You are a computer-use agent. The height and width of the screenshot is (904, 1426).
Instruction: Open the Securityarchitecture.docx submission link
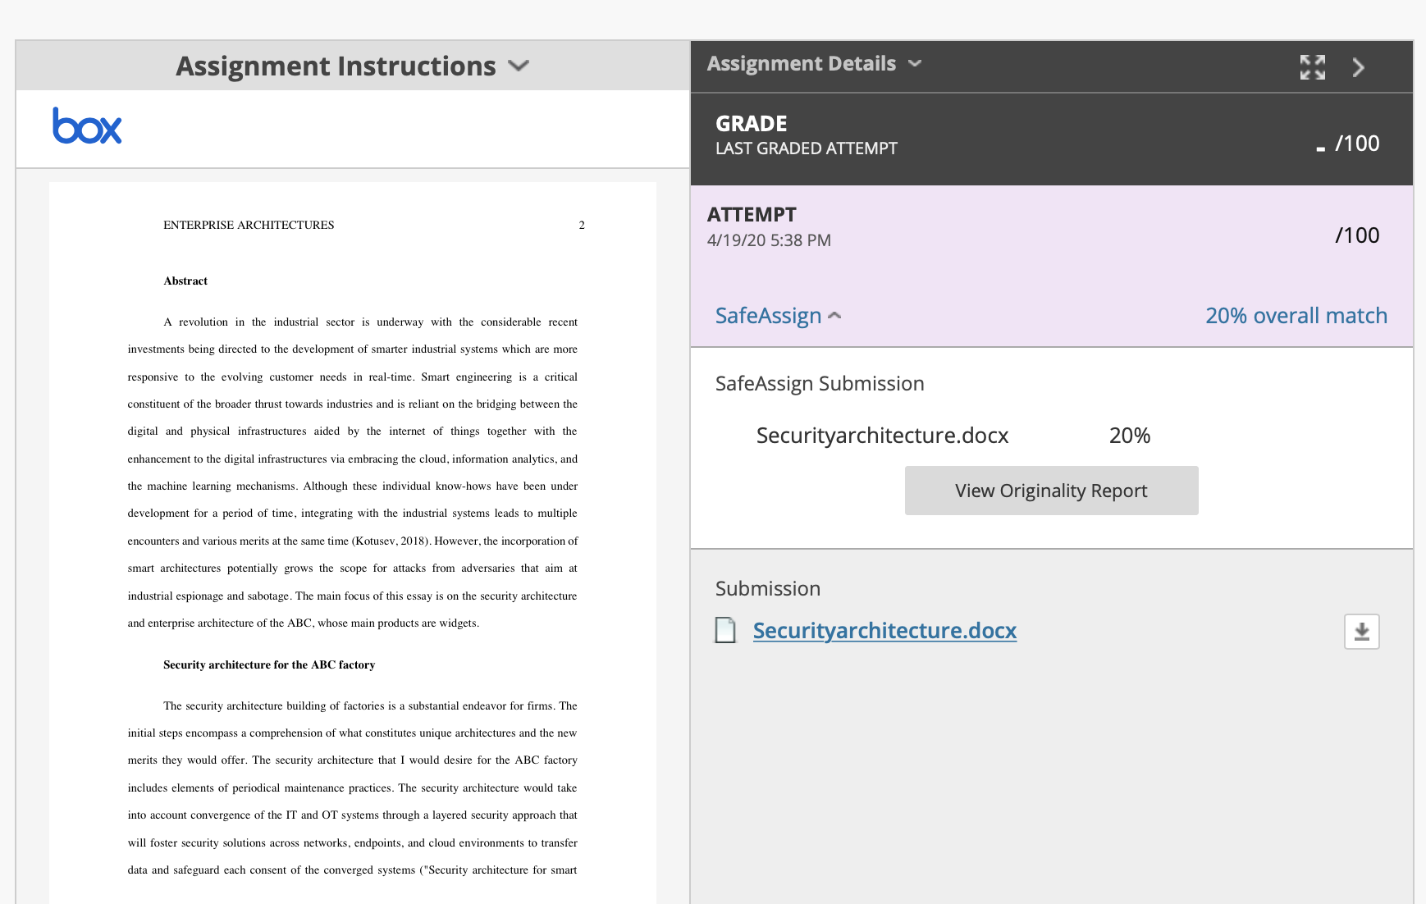click(884, 630)
